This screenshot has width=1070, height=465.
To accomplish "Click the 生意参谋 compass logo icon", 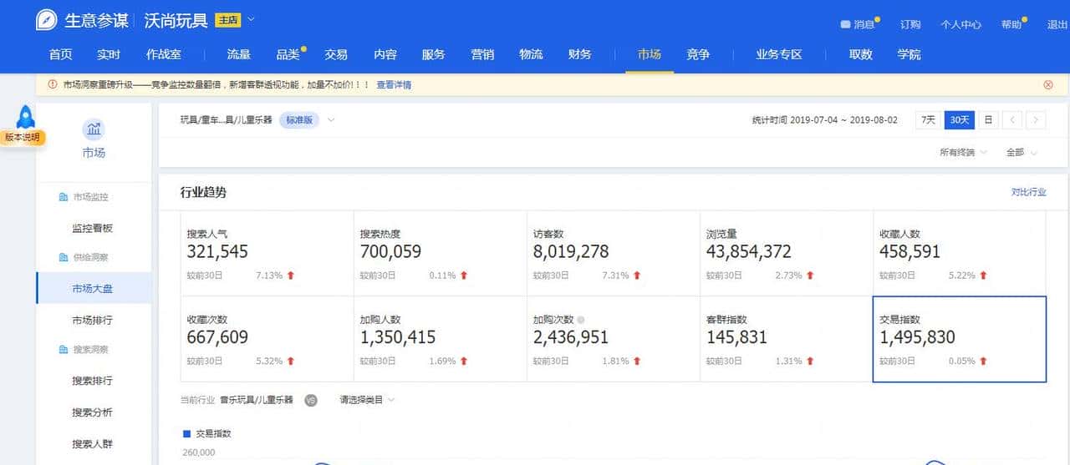I will (x=47, y=20).
